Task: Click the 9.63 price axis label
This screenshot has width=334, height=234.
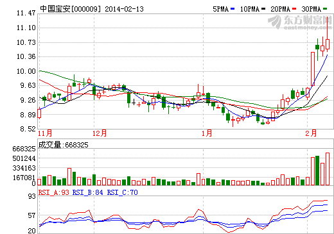Action: [x=28, y=85]
